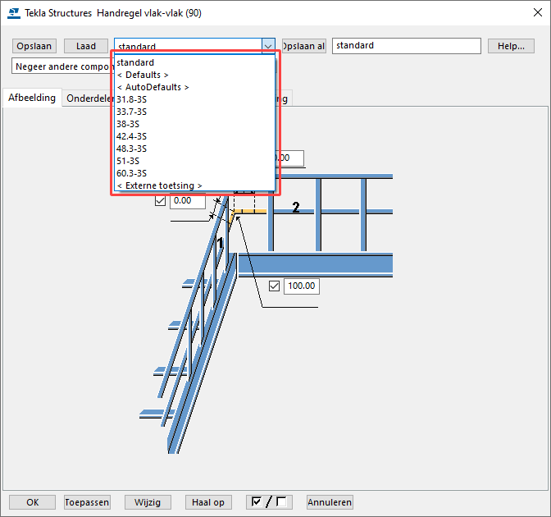The height and width of the screenshot is (517, 551).
Task: Click the Haal op button
Action: click(x=208, y=502)
